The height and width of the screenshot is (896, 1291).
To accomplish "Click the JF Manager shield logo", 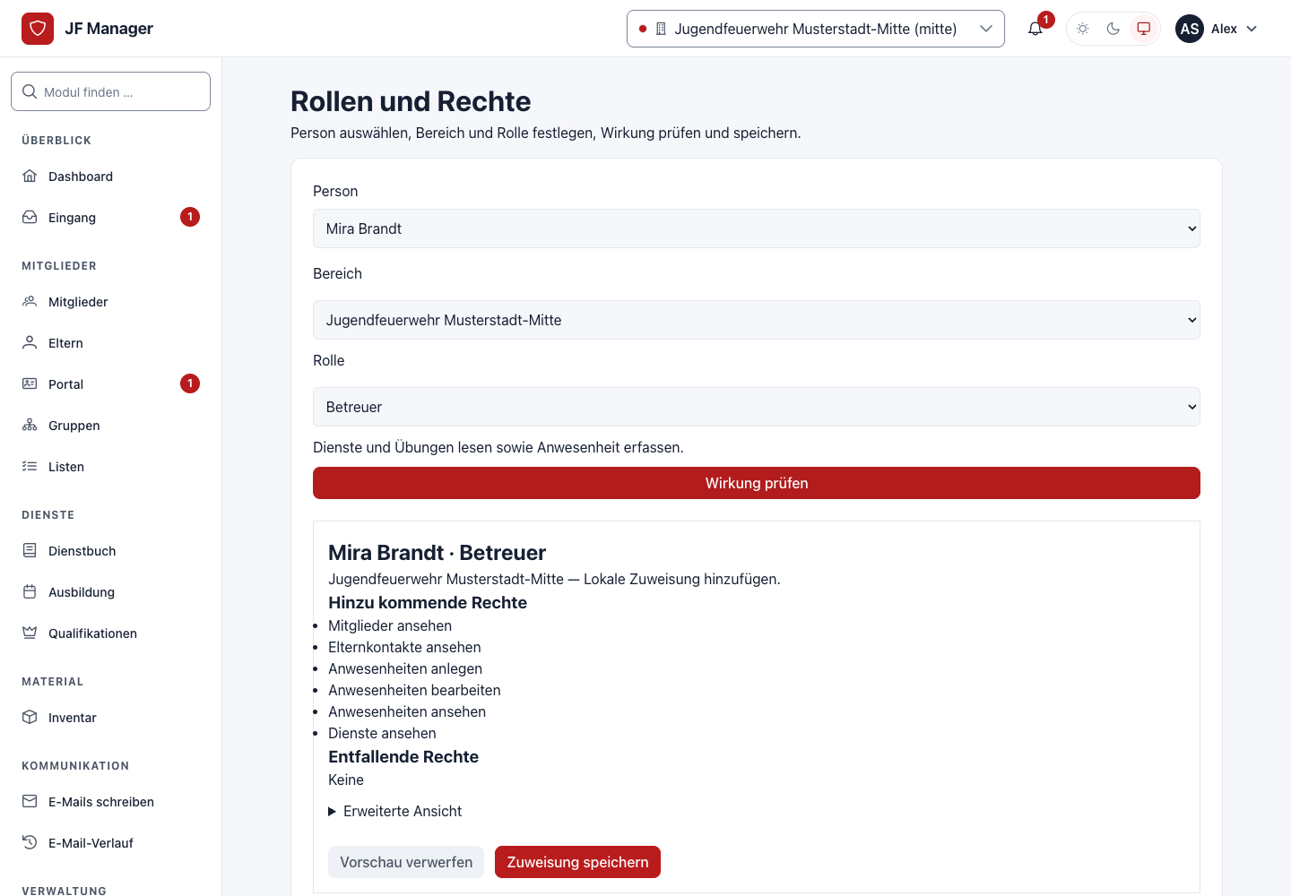I will pyautogui.click(x=38, y=29).
